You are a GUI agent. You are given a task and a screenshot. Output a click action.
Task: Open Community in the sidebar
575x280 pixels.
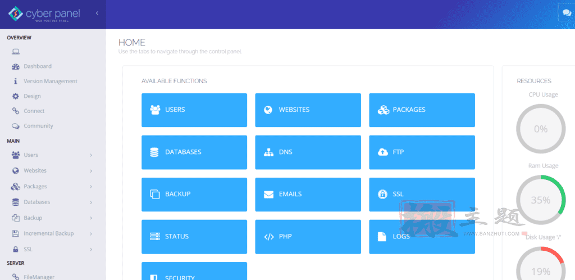(39, 126)
